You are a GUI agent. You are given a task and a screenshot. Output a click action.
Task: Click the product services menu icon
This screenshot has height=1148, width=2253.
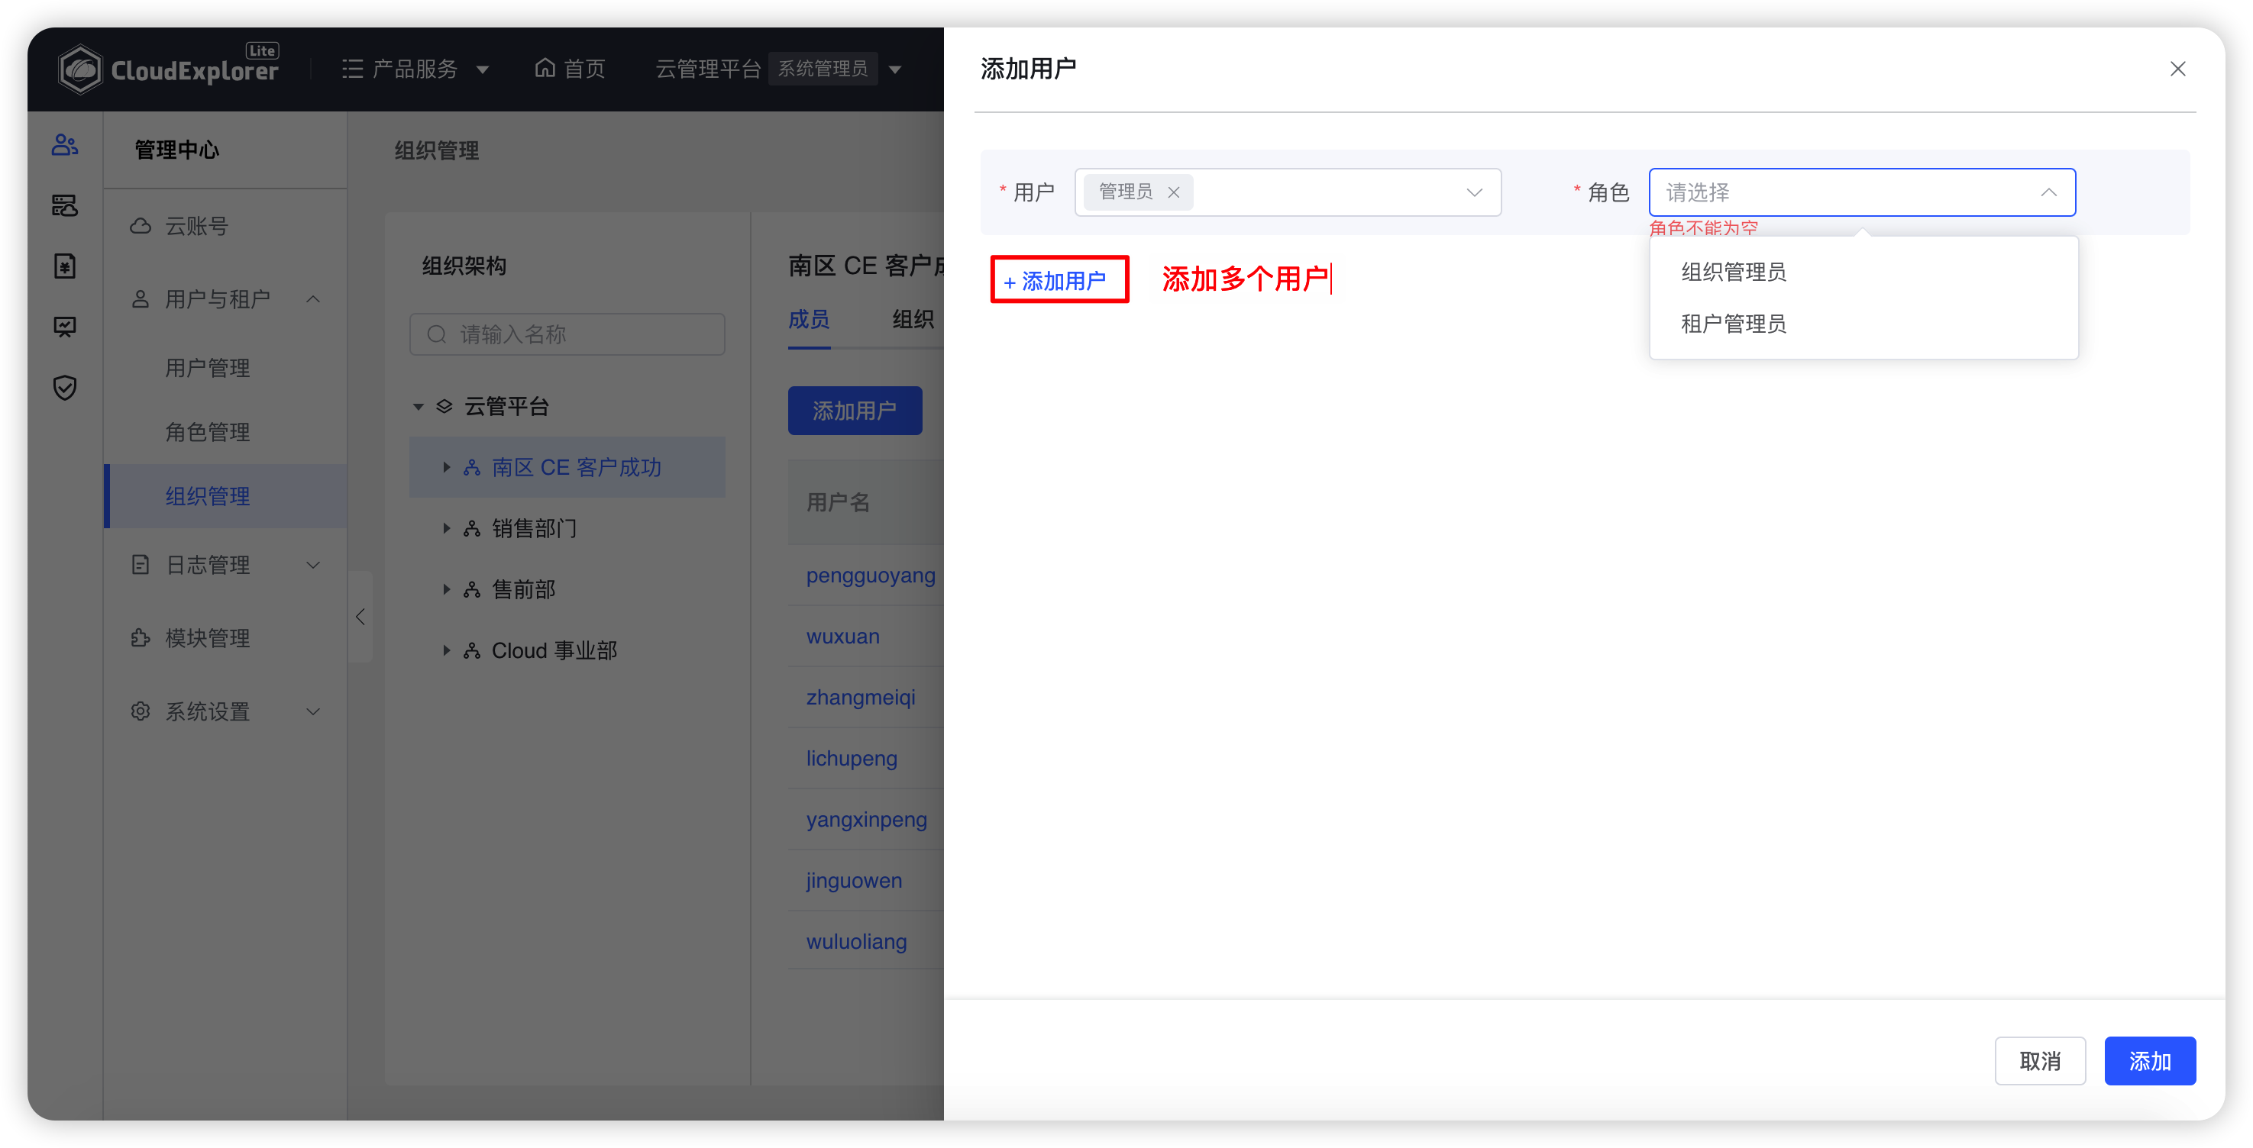click(x=353, y=69)
